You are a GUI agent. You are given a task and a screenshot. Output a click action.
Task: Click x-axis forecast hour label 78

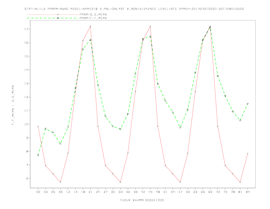click(x=233, y=192)
